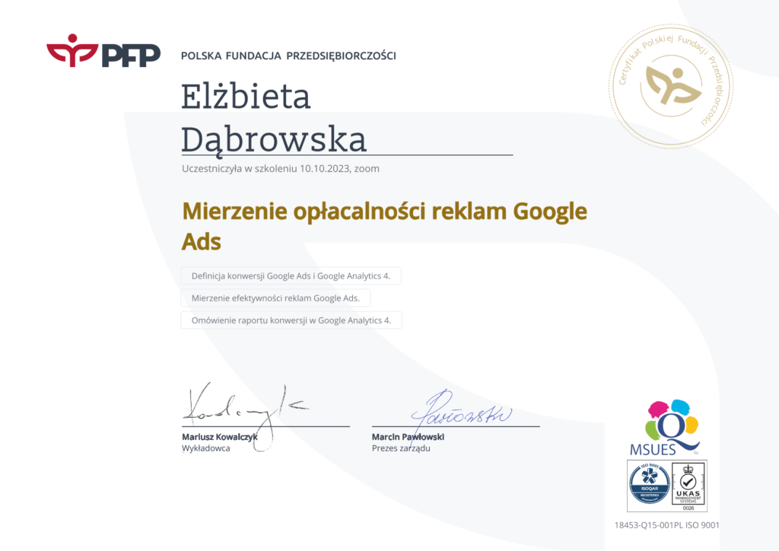Click the text "POLSKA FUNDACJA PRZEDSIĘBIORCZOŚCI"
Viewport: 779px width, 551px height.
pos(288,56)
